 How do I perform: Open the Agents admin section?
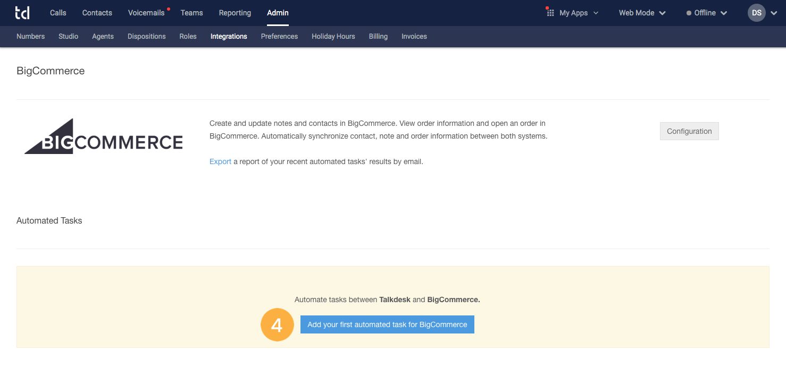pos(103,36)
